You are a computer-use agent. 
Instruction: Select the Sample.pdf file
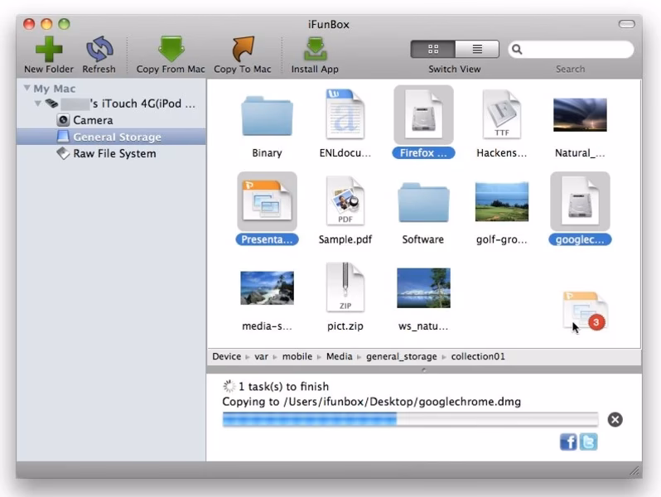(345, 207)
